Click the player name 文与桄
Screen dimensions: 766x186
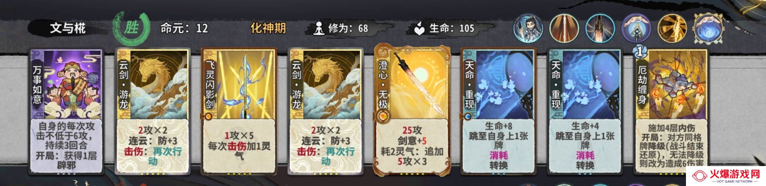[68, 28]
